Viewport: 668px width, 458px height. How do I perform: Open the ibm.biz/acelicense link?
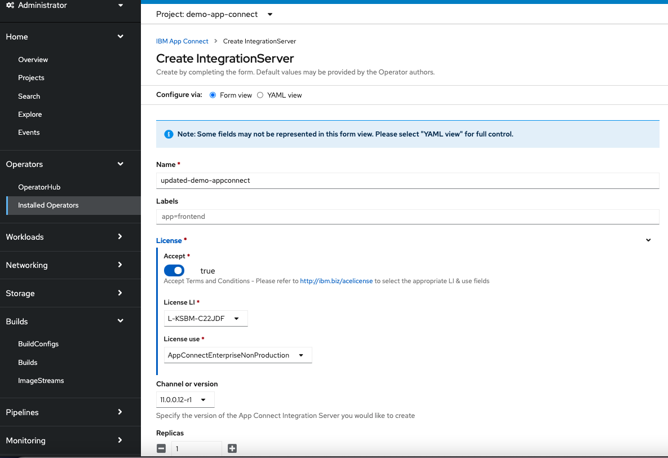[336, 280]
